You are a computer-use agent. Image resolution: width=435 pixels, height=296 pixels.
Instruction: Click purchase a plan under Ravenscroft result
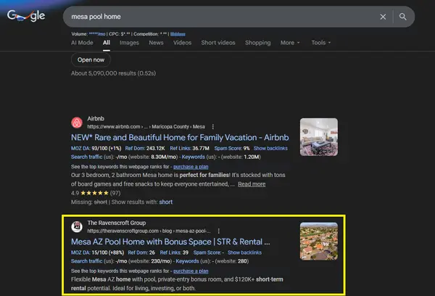191,271
